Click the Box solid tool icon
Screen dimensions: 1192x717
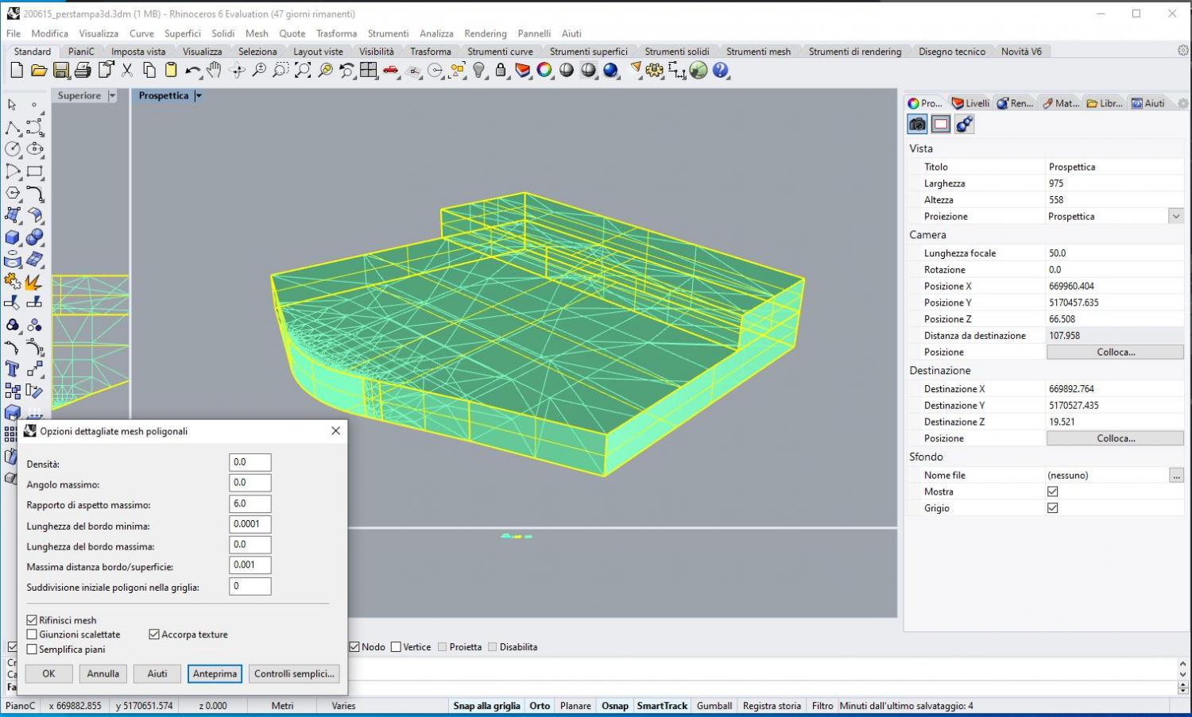tap(13, 237)
